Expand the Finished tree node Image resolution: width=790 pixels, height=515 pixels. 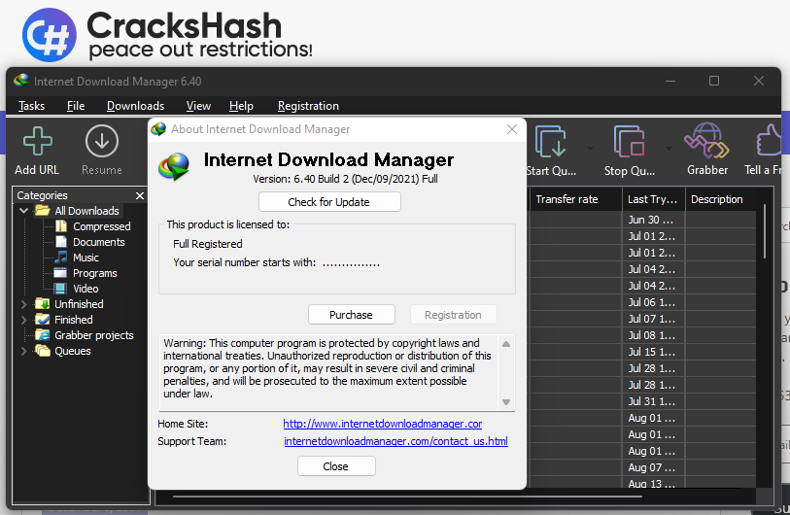23,320
